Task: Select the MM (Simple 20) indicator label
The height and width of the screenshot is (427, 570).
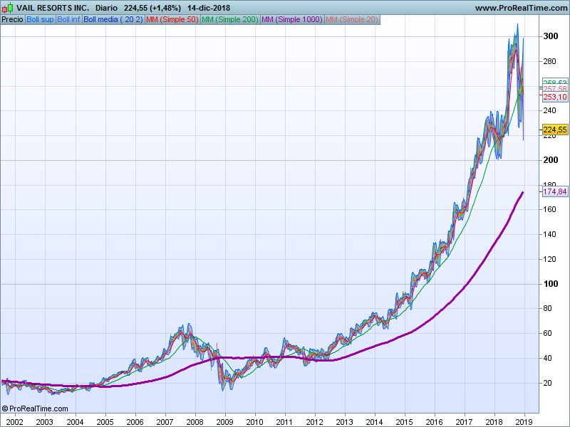Action: point(352,20)
